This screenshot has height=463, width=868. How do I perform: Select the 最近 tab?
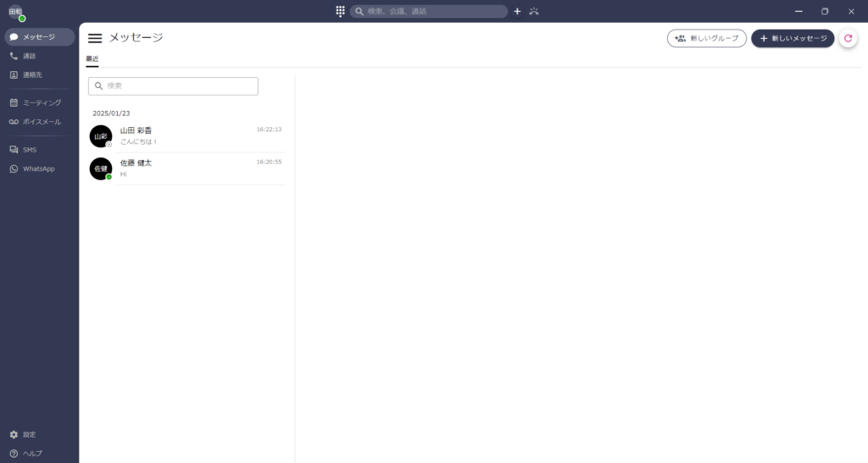[92, 58]
